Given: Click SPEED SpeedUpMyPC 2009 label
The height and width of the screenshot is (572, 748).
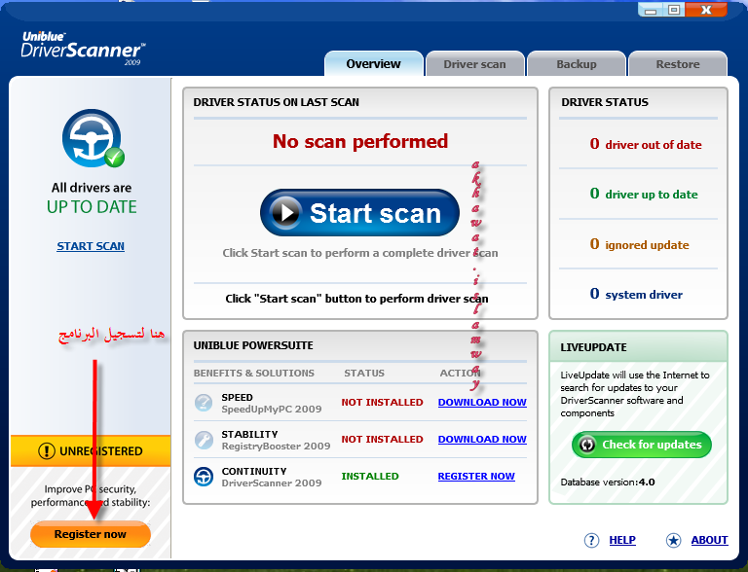Looking at the screenshot, I should pyautogui.click(x=272, y=404).
